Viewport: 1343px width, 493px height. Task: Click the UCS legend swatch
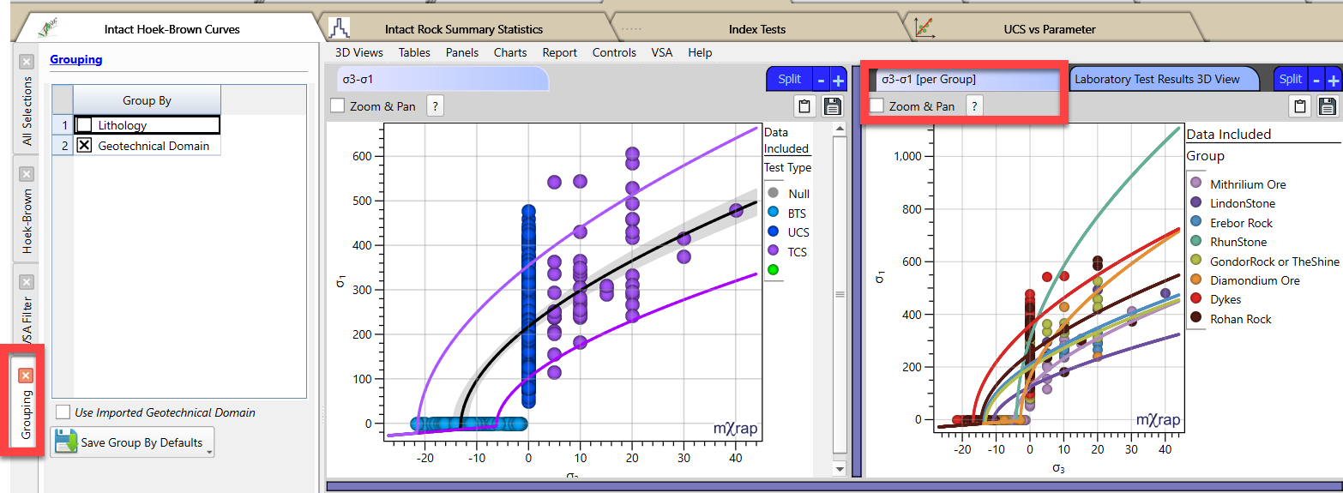(x=774, y=232)
